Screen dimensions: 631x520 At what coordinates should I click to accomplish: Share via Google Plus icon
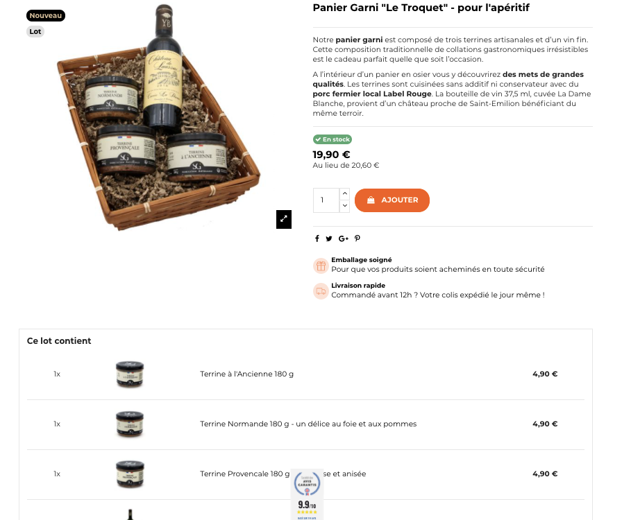344,239
